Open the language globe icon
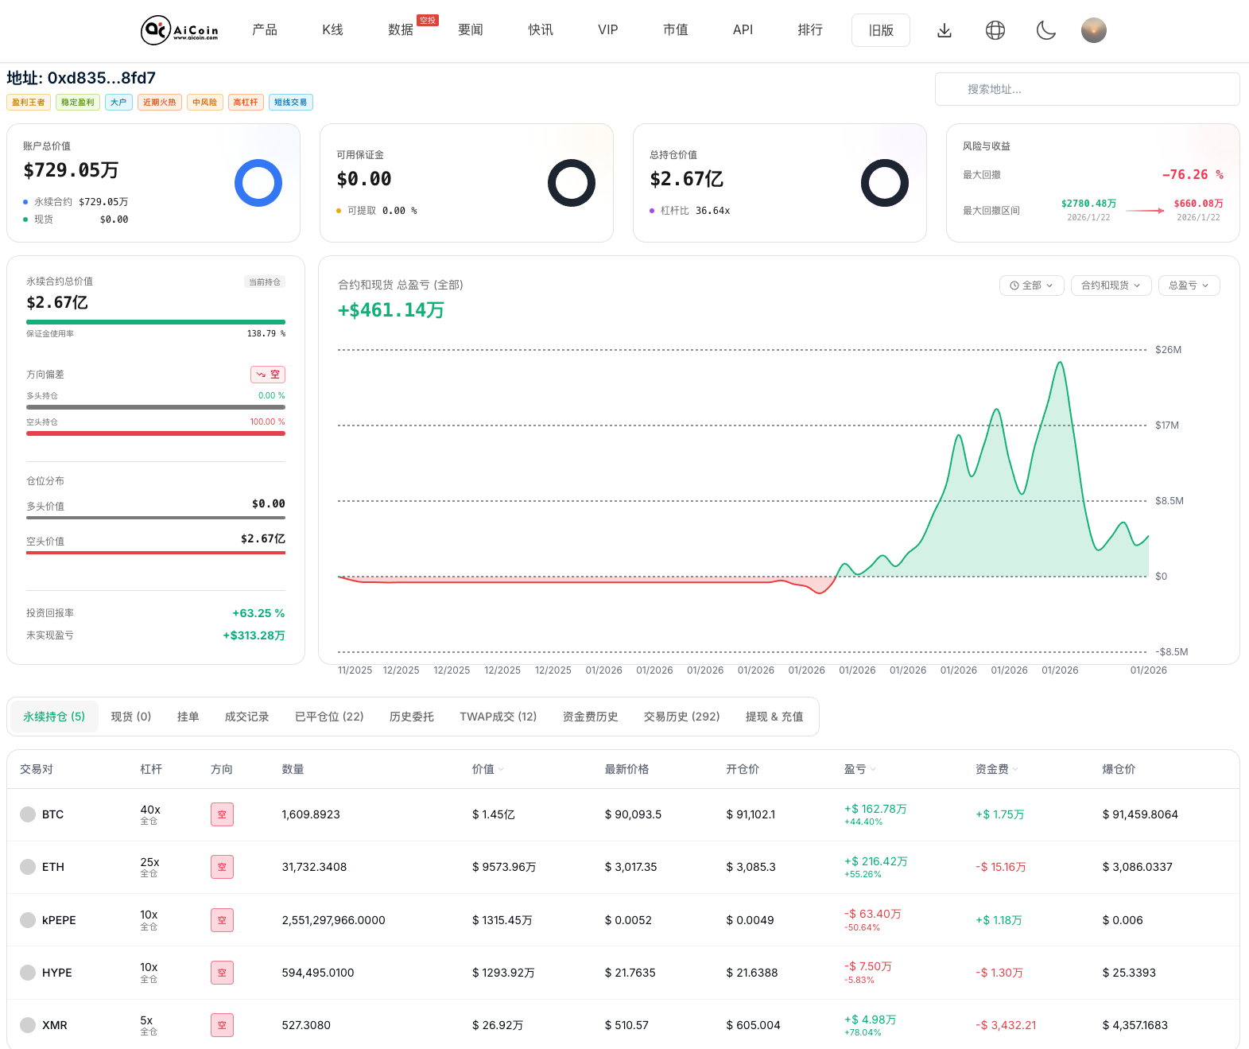 [x=995, y=30]
